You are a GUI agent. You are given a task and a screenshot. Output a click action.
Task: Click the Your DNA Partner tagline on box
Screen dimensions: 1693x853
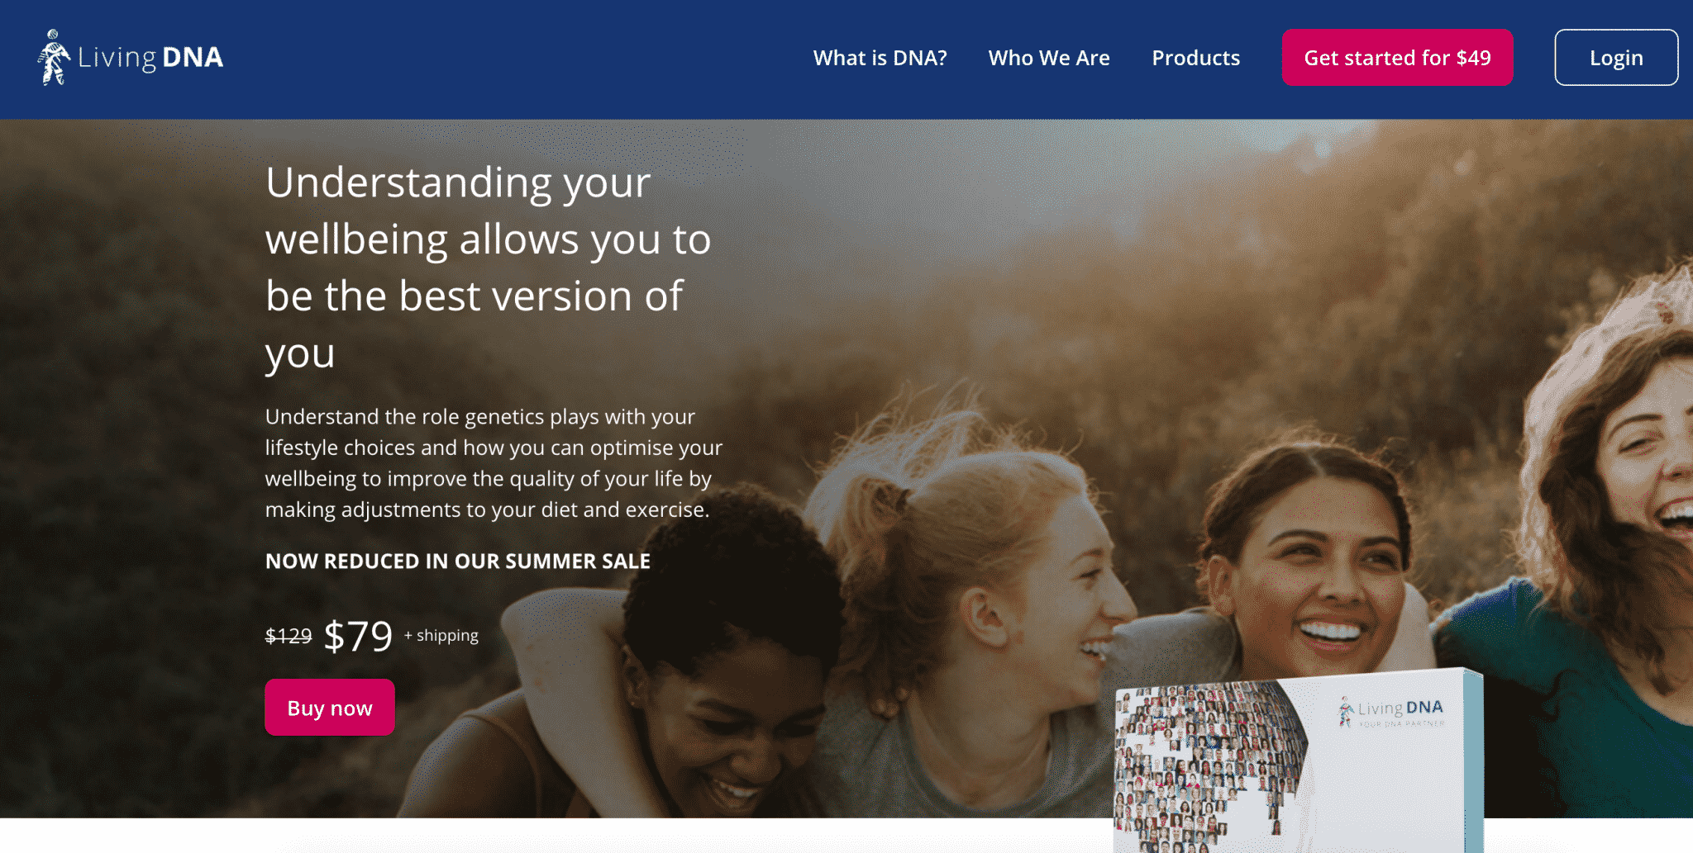tap(1402, 724)
